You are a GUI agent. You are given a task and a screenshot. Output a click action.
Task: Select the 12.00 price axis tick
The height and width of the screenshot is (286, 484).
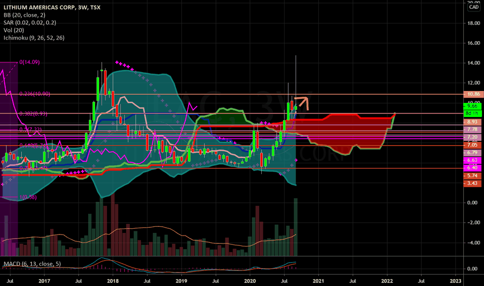(x=474, y=83)
